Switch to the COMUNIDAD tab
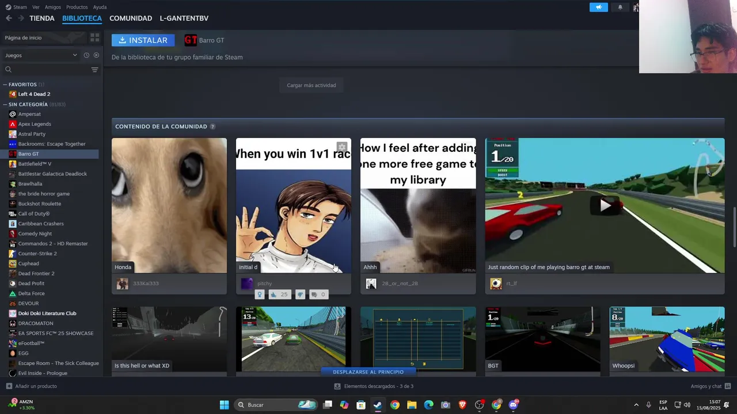 [131, 18]
